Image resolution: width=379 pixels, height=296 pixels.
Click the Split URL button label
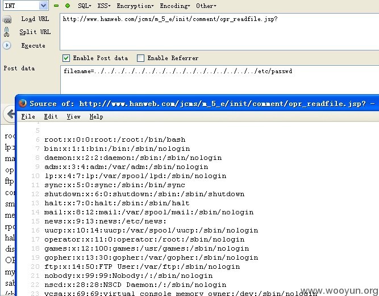pyautogui.click(x=35, y=32)
